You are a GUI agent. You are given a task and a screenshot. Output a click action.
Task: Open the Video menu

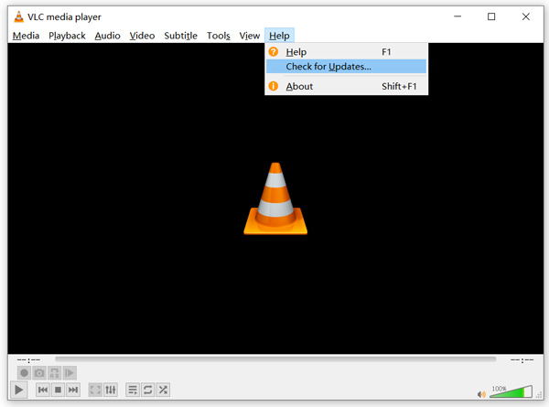tap(142, 36)
